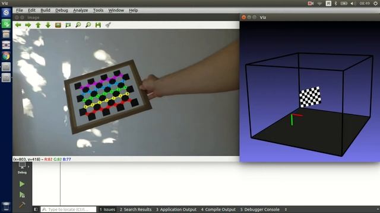The image size is (380, 213).
Task: Click the zoom in magnifier icon
Action: pyautogui.click(x=78, y=25)
